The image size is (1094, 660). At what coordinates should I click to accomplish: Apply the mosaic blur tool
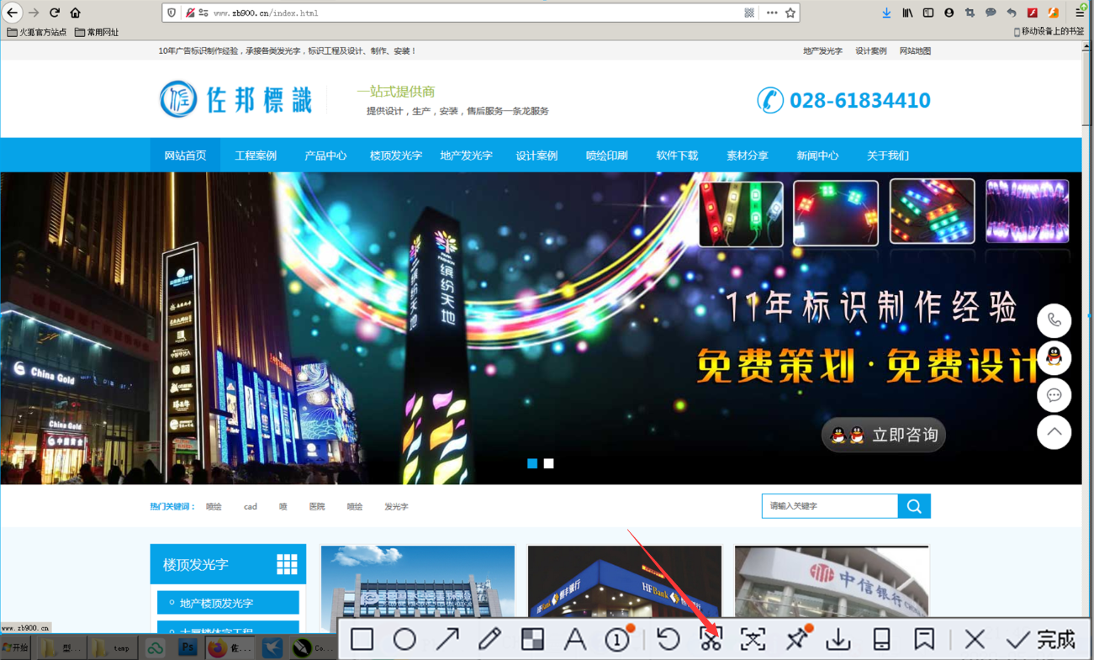coord(532,639)
